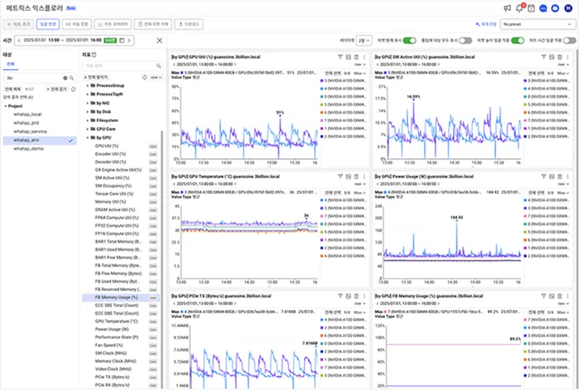Open Max dropdown on GPU Util chart legend
The image size is (579, 390).
coord(361,73)
